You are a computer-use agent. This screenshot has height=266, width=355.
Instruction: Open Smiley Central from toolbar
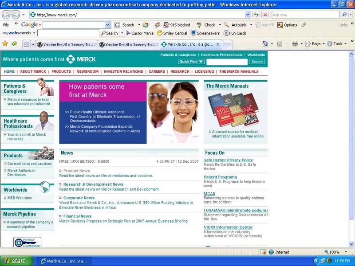(172, 33)
